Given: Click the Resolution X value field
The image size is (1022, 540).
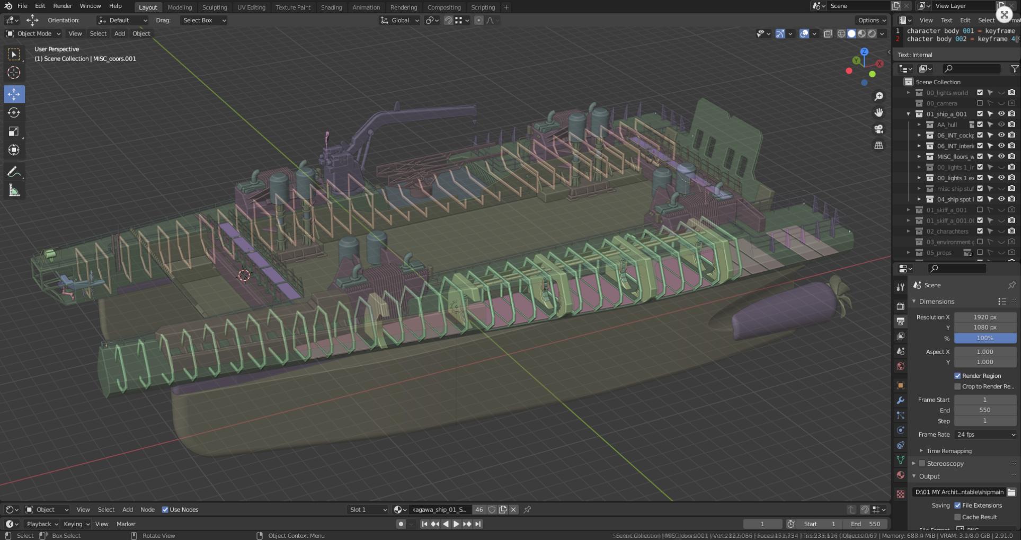Looking at the screenshot, I should (984, 317).
